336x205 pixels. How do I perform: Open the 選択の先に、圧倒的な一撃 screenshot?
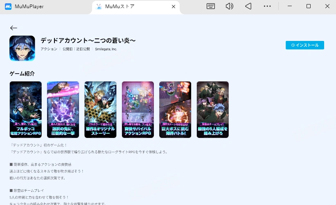tap(63, 110)
